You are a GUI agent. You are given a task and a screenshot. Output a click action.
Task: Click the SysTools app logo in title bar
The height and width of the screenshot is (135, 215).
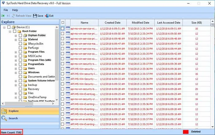[3, 3]
